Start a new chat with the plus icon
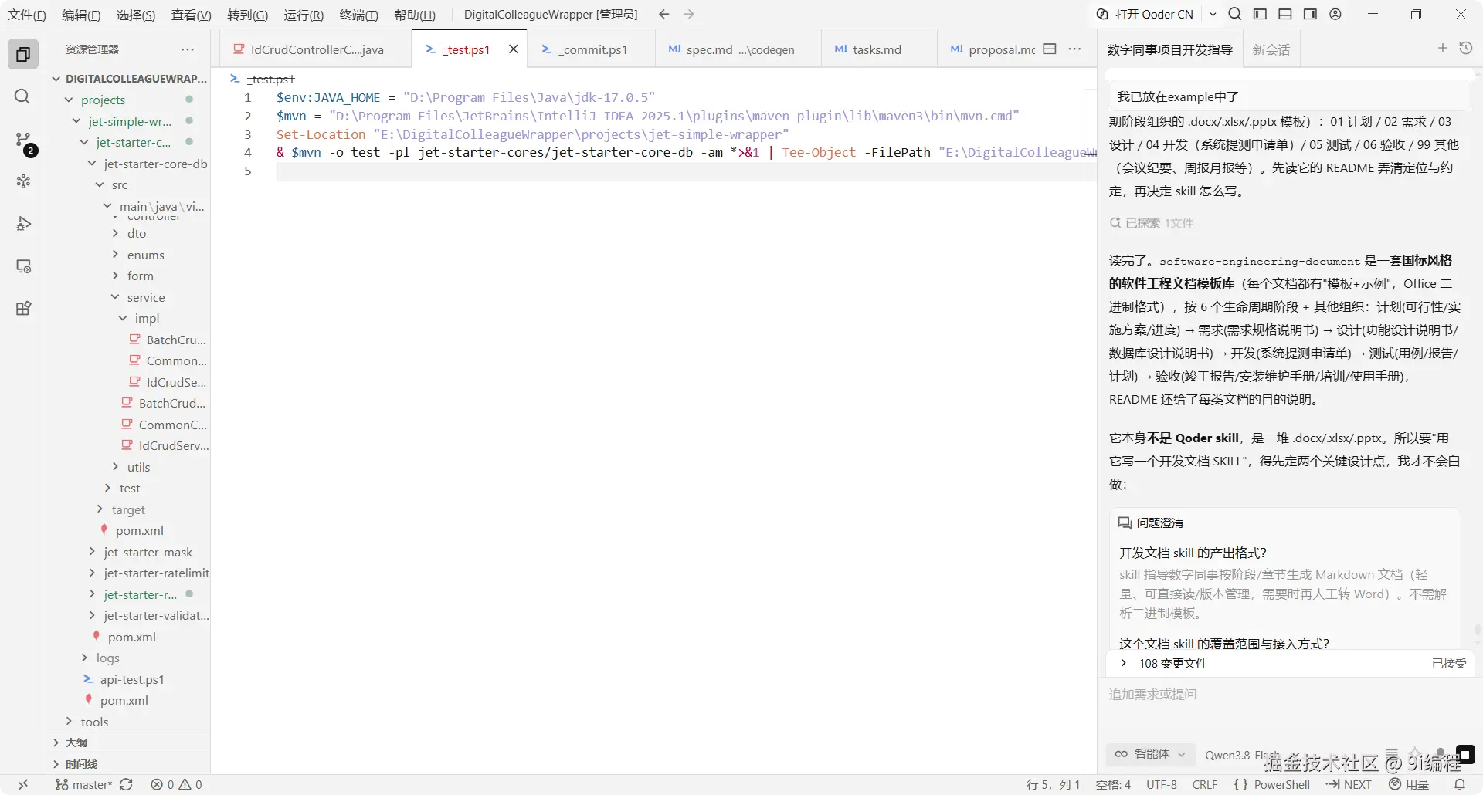The width and height of the screenshot is (1483, 795). click(x=1442, y=49)
